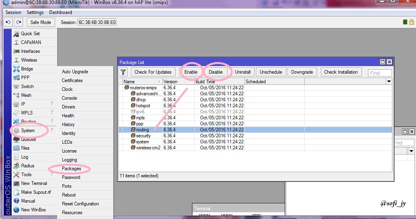Toggle Safe Mode button
Image resolution: width=416 pixels, height=219 pixels.
pyautogui.click(x=40, y=22)
